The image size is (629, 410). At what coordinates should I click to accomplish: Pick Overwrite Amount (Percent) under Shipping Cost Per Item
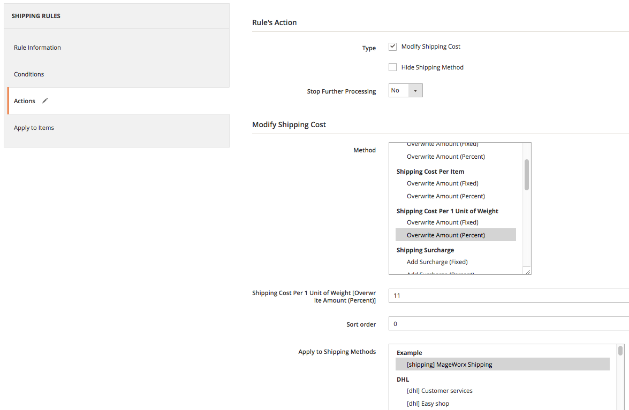tap(446, 196)
